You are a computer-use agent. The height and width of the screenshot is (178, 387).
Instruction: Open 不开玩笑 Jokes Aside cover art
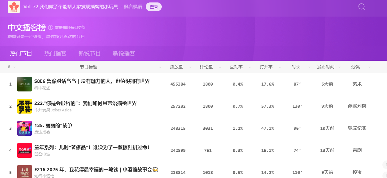[25, 106]
